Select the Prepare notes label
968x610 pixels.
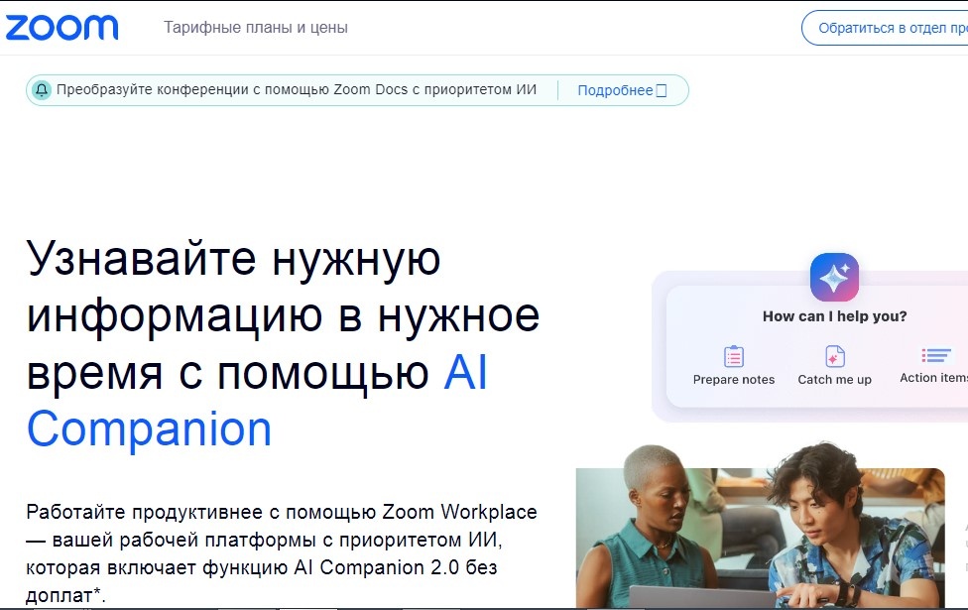733,380
